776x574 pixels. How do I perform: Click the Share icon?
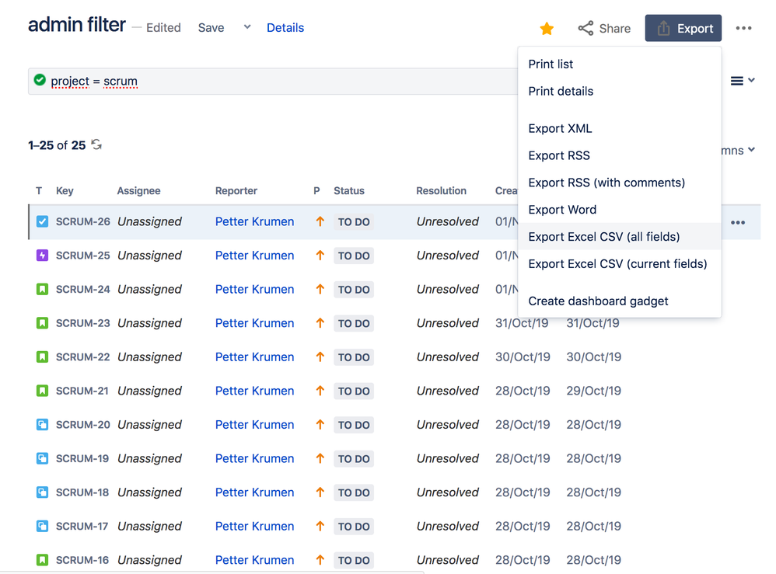585,28
